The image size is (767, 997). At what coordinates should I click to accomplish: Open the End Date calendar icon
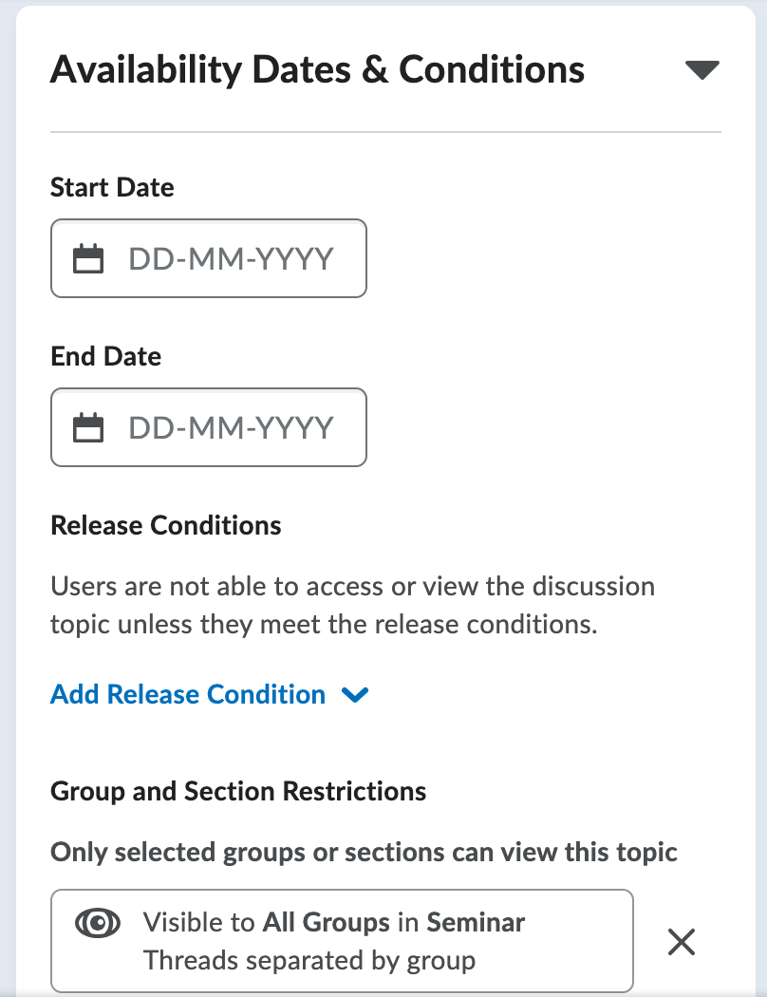(x=88, y=427)
